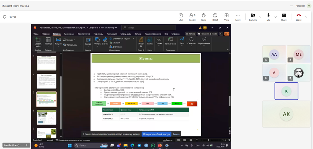Show the People participants list
Viewport: 313px width, 149px height.
[x=192, y=17]
